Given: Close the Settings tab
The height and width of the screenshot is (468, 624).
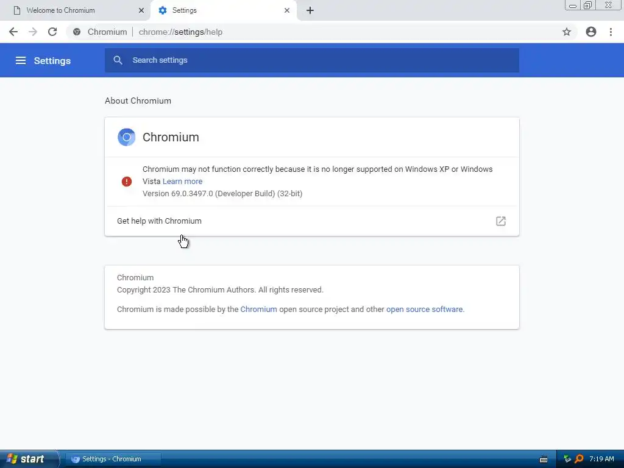Looking at the screenshot, I should 287,10.
